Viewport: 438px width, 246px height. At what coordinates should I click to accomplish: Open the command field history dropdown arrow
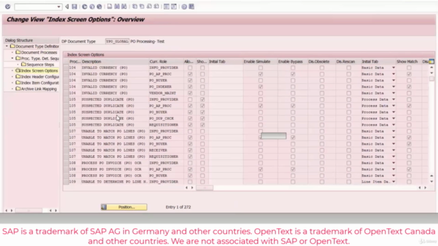coord(59,7)
